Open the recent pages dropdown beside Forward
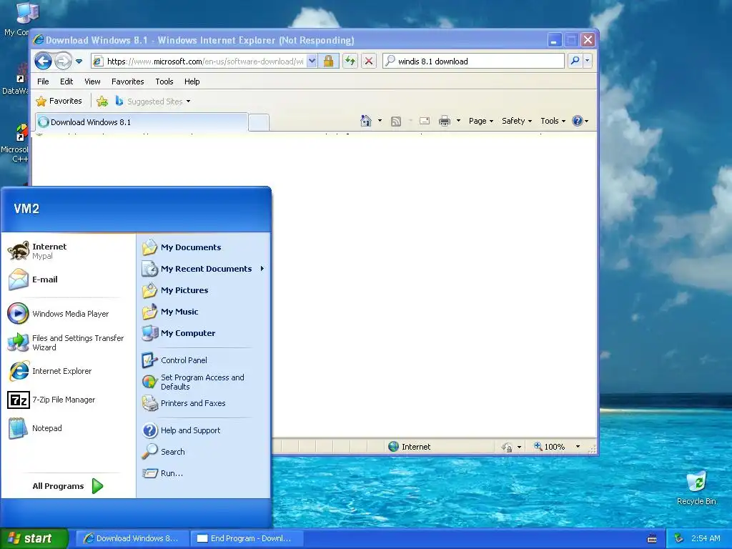Image resolution: width=732 pixels, height=549 pixels. point(79,61)
